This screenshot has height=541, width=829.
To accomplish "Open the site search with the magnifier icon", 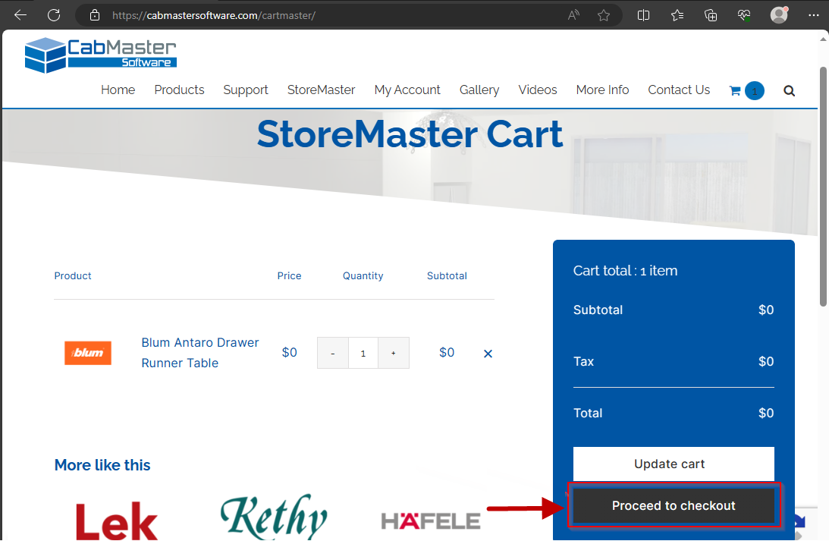I will (789, 90).
